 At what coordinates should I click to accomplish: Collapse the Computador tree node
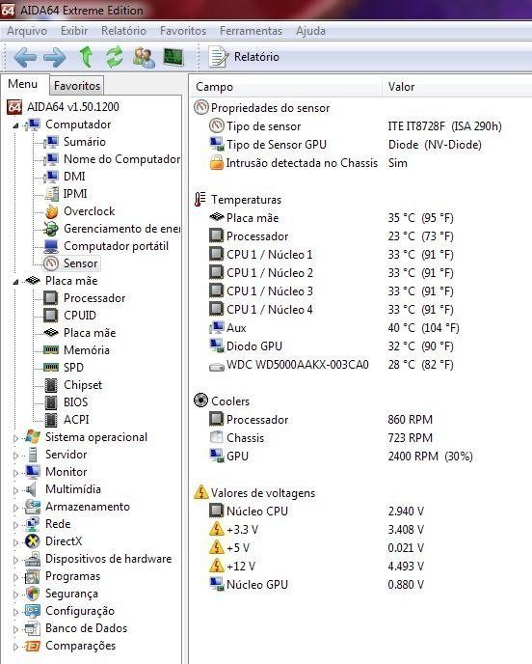pos(15,125)
